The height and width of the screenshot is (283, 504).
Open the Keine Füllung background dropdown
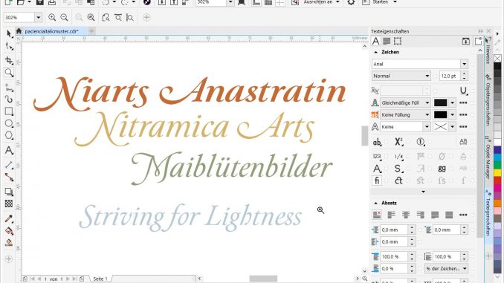427,114
